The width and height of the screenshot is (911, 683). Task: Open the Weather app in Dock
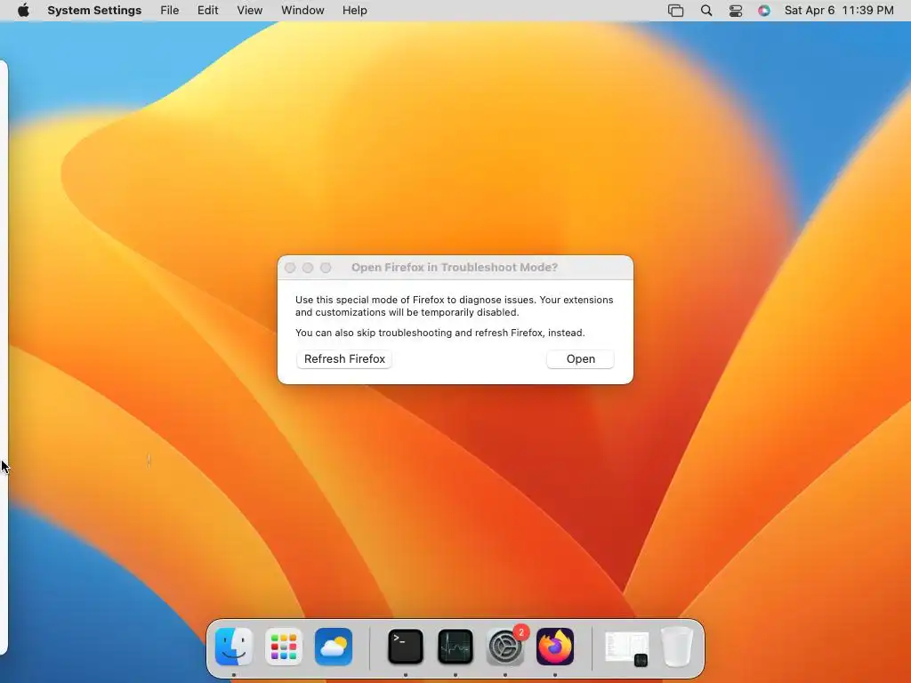334,647
